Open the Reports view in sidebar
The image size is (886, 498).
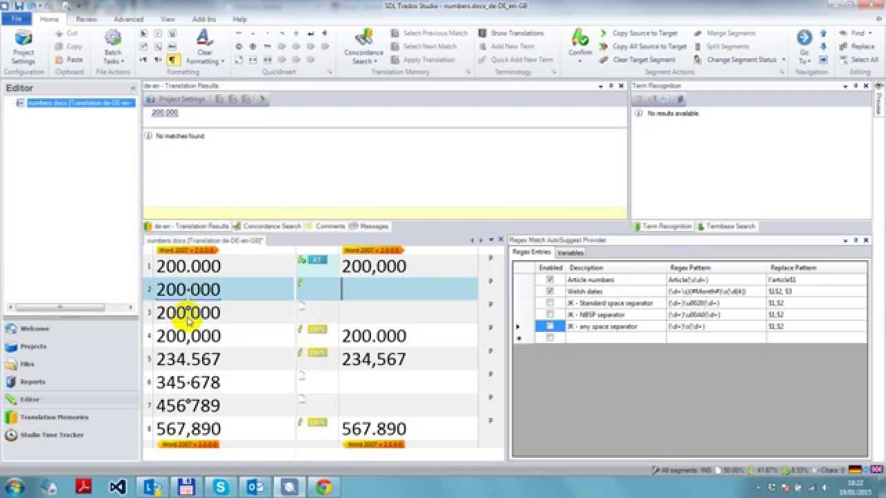coord(70,382)
